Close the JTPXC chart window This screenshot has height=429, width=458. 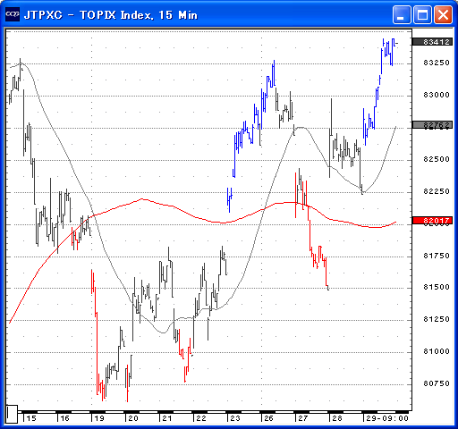[443, 14]
